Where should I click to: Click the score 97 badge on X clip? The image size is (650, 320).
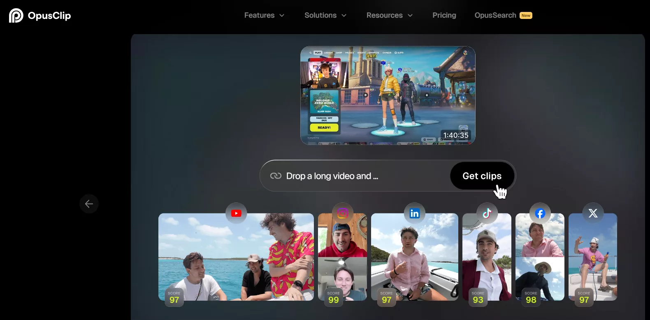point(584,298)
